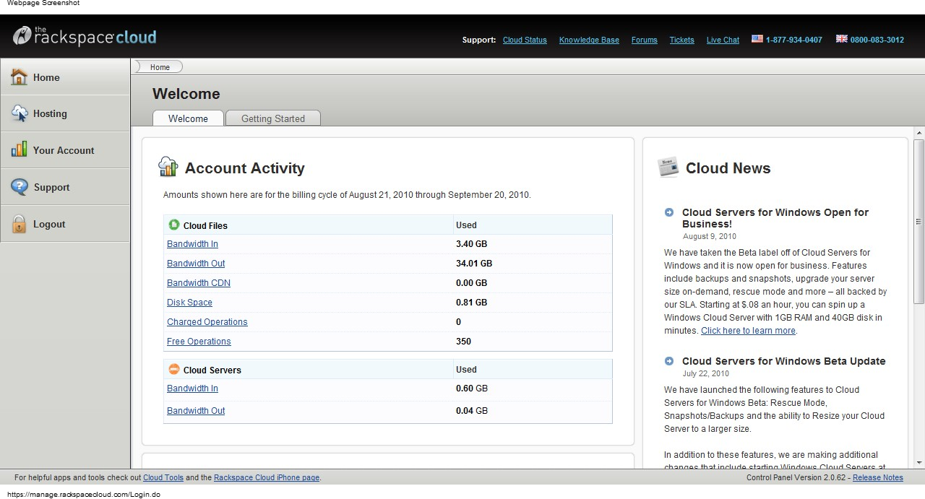Follow the Click here to learn more link
This screenshot has width=925, height=499.
tap(748, 331)
